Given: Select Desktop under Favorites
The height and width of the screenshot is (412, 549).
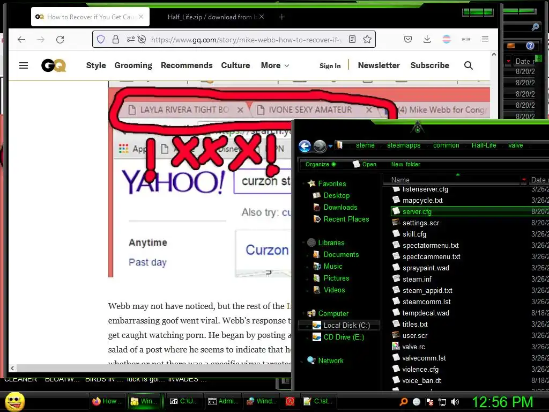Looking at the screenshot, I should coord(336,195).
